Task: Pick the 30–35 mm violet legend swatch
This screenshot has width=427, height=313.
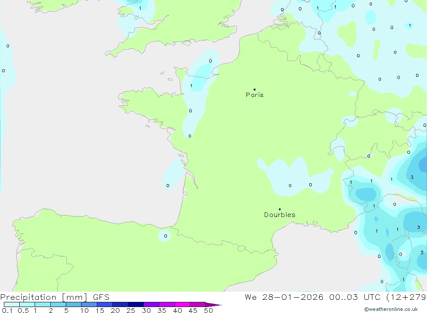Action: (151, 304)
